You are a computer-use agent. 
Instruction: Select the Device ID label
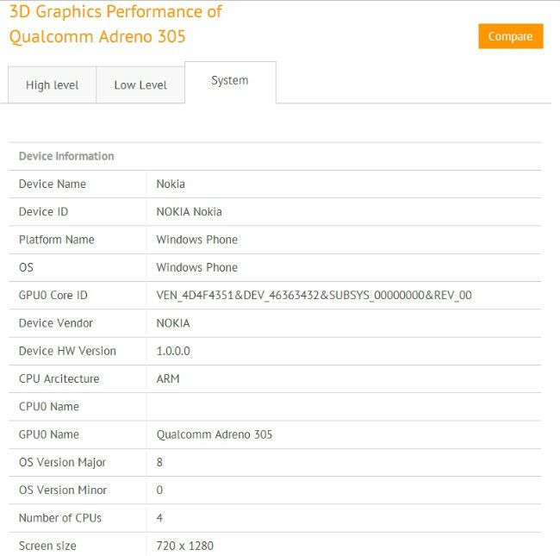(43, 211)
